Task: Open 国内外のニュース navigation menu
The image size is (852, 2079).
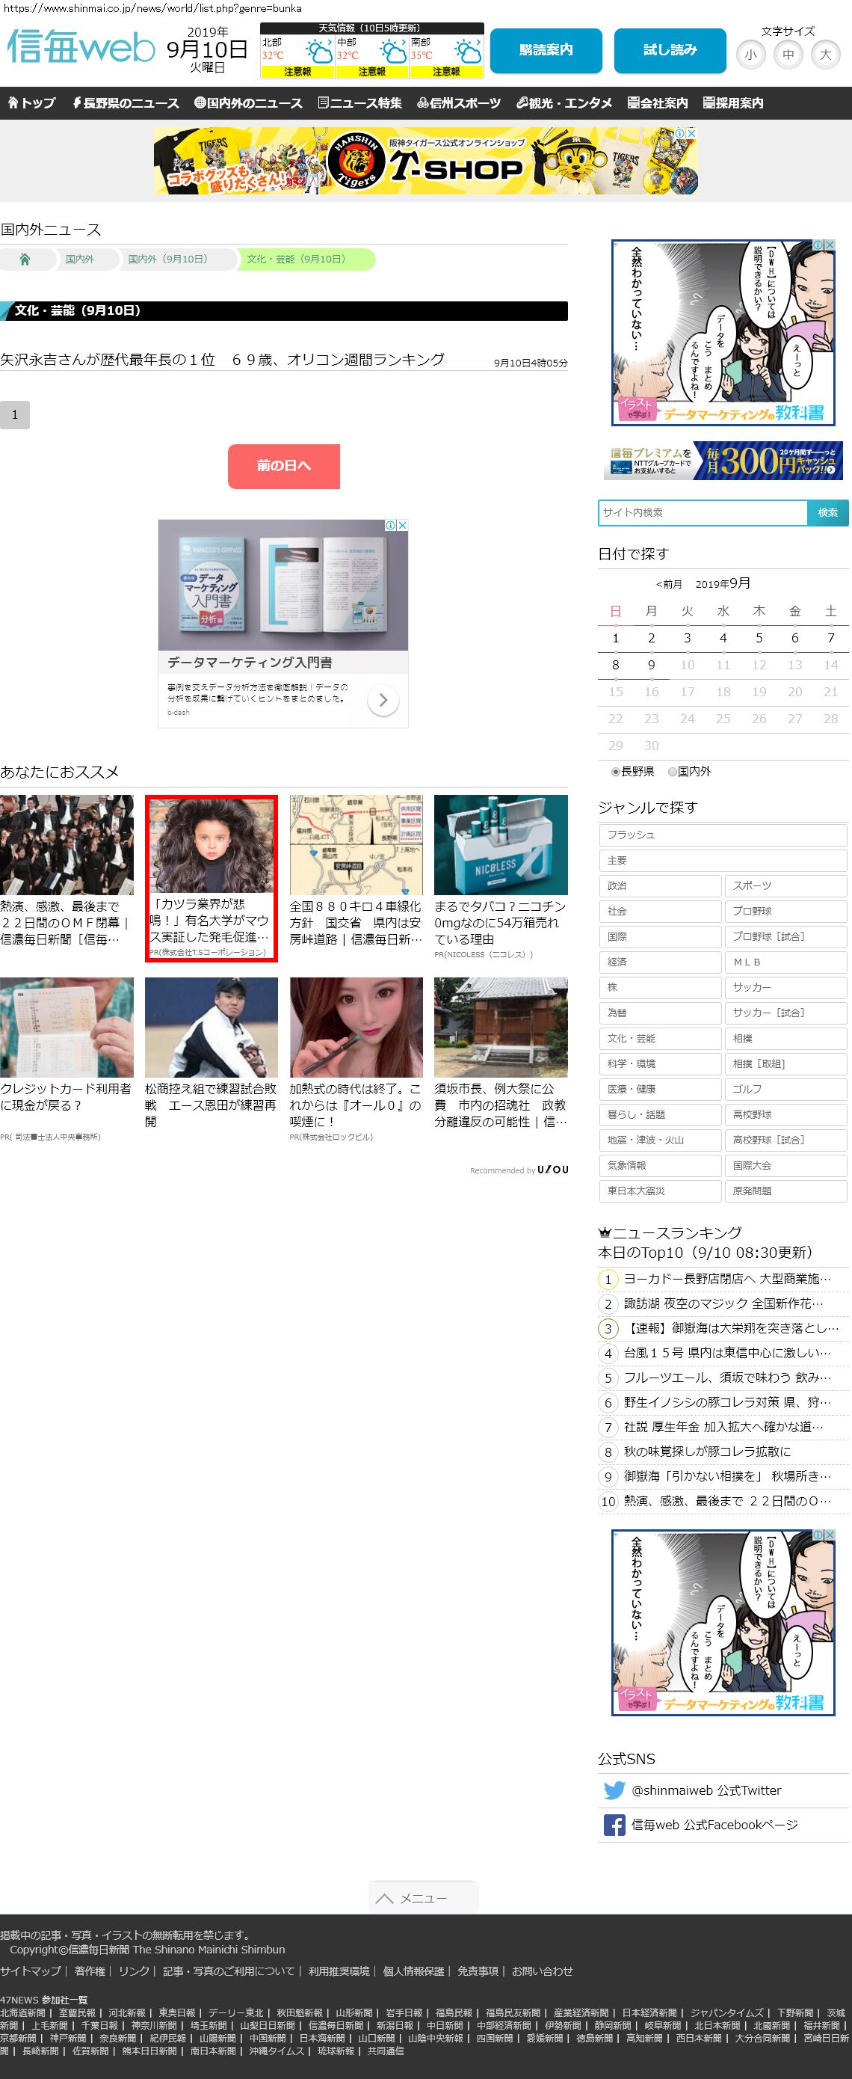Action: 248,103
